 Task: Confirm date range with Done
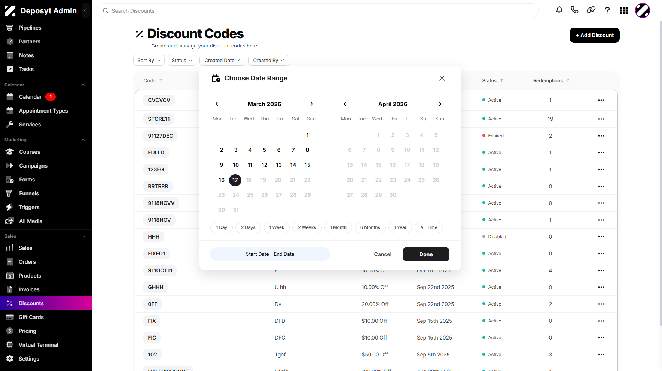pos(426,254)
